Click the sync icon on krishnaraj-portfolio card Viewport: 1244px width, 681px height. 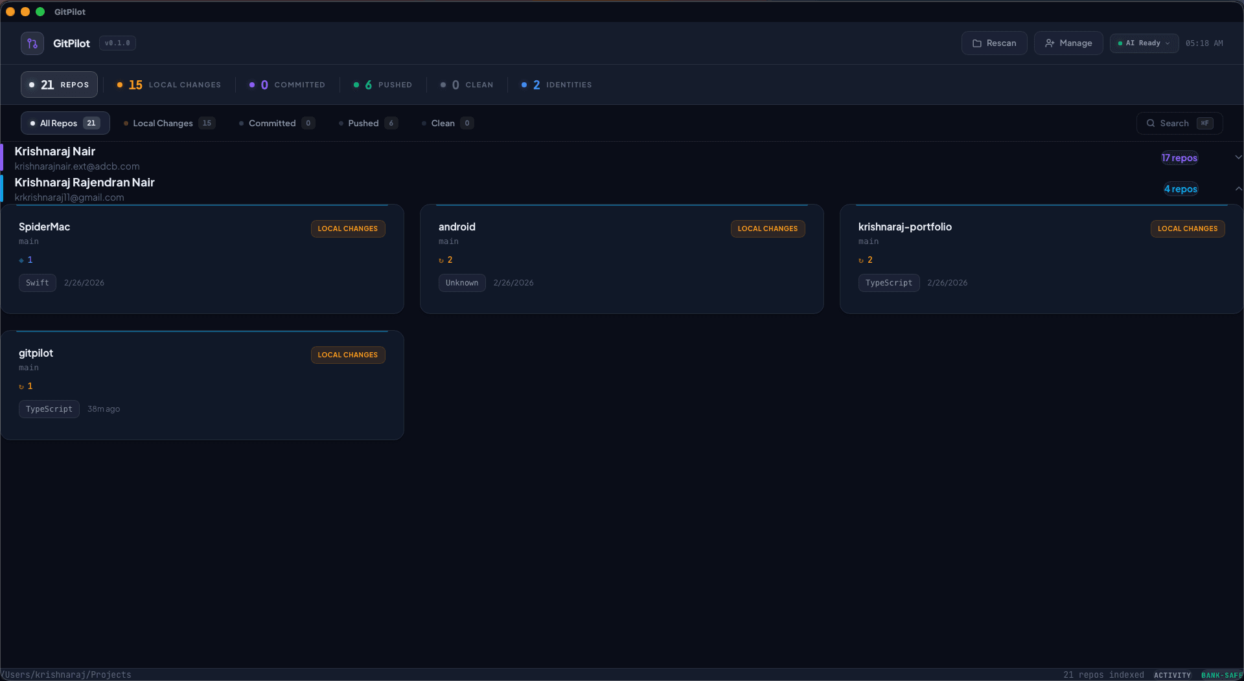coord(861,260)
